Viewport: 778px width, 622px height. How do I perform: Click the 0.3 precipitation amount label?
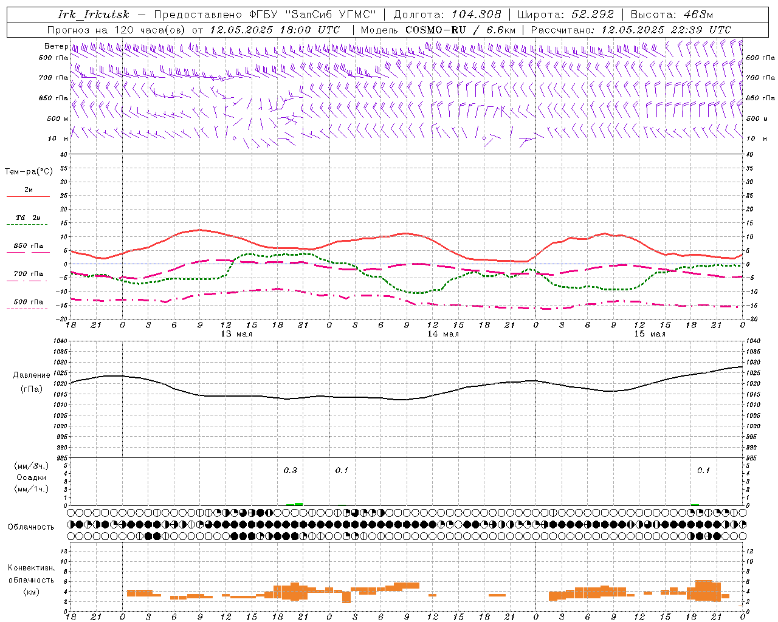[x=291, y=471]
